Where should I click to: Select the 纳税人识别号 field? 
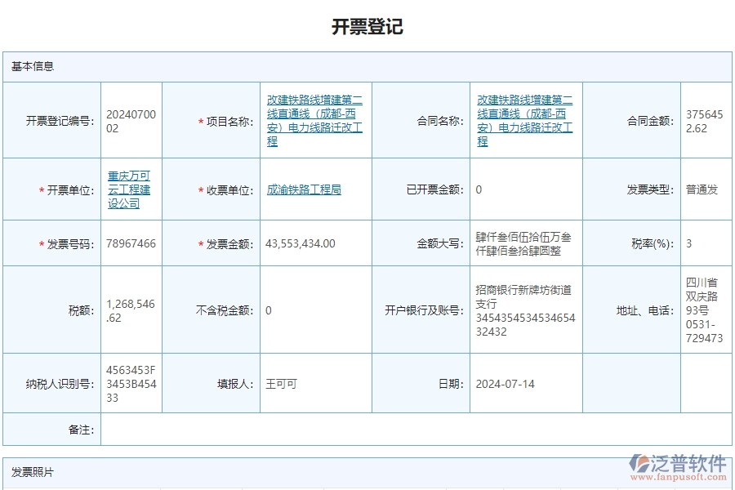(131, 383)
